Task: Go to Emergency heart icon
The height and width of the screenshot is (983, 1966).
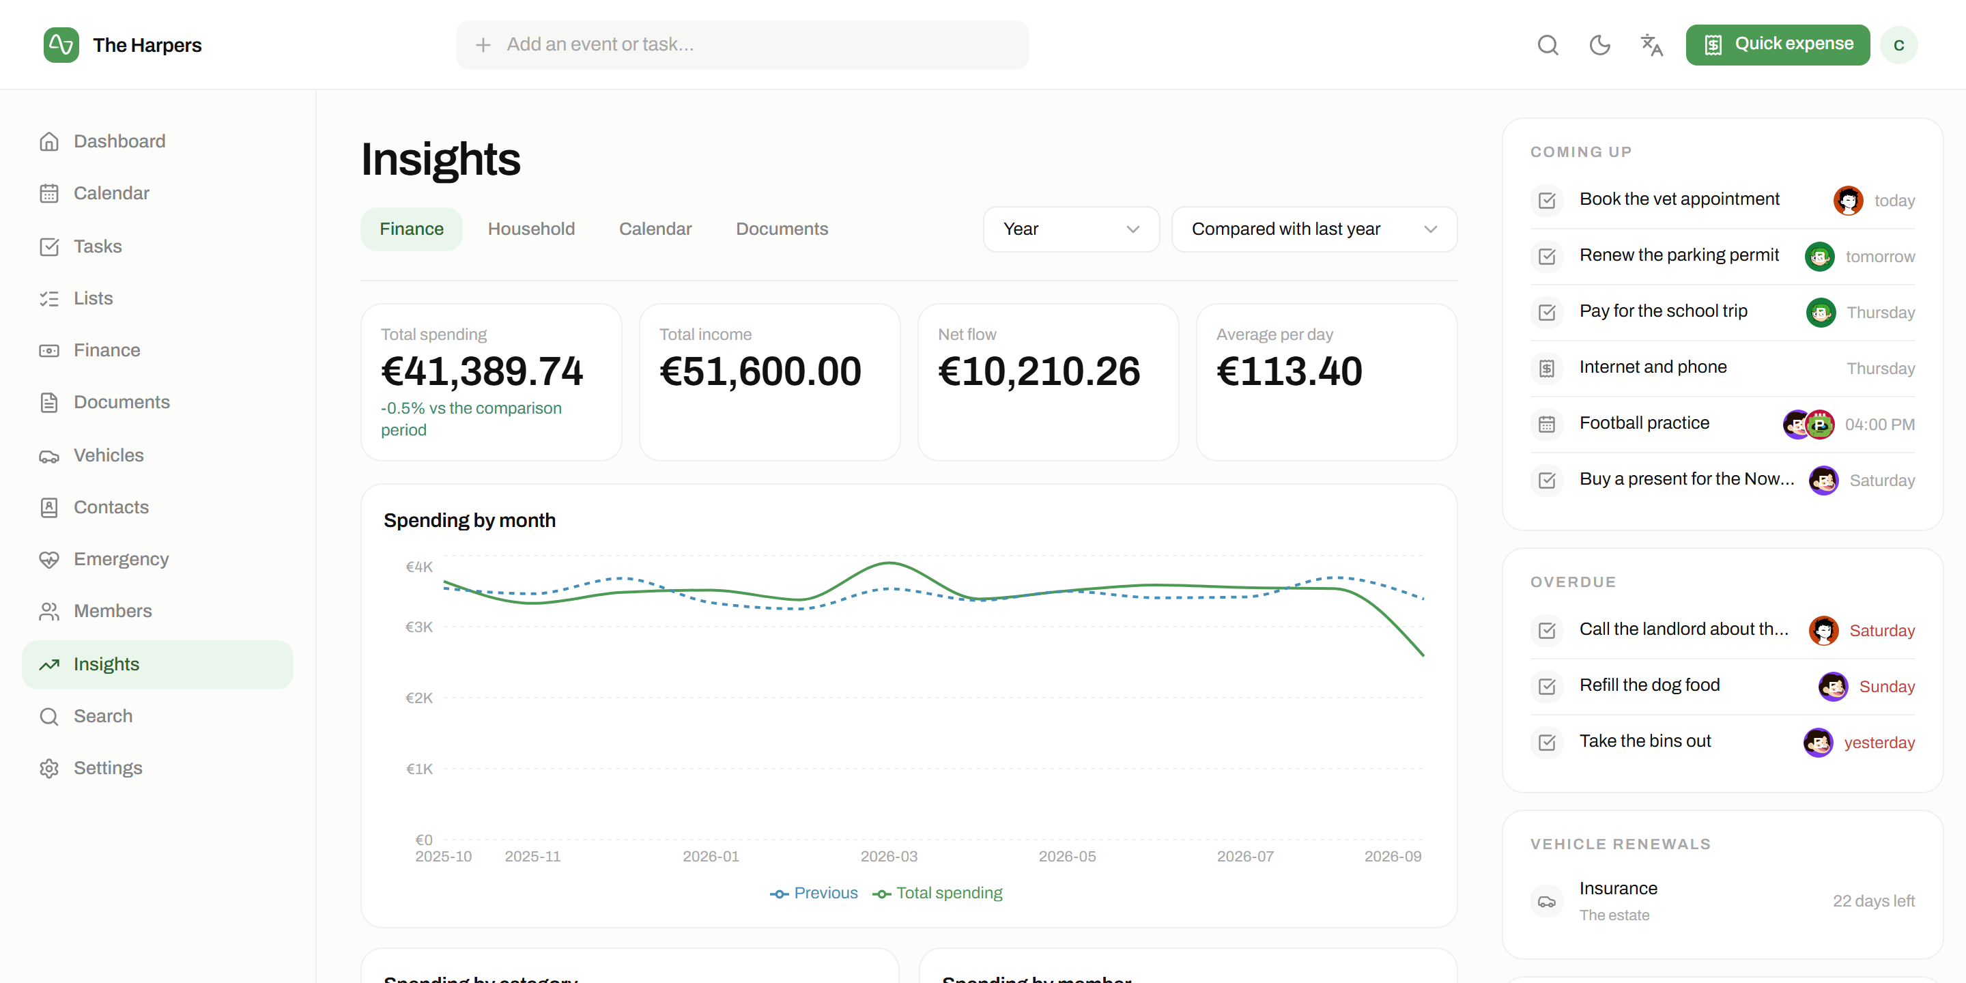Action: (x=49, y=560)
